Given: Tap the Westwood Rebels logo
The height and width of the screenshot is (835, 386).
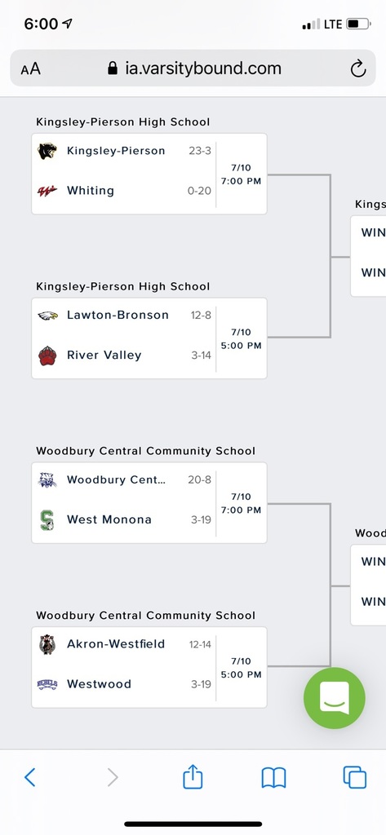Looking at the screenshot, I should click(47, 684).
